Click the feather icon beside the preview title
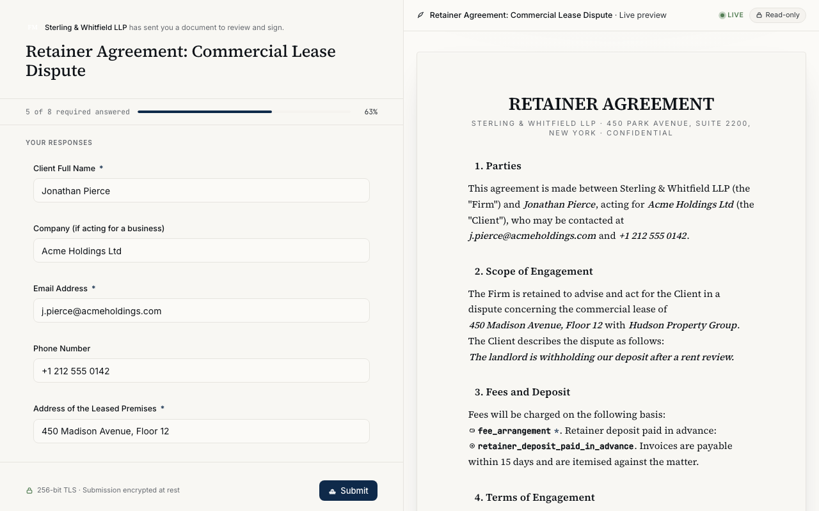The width and height of the screenshot is (819, 511). point(420,15)
